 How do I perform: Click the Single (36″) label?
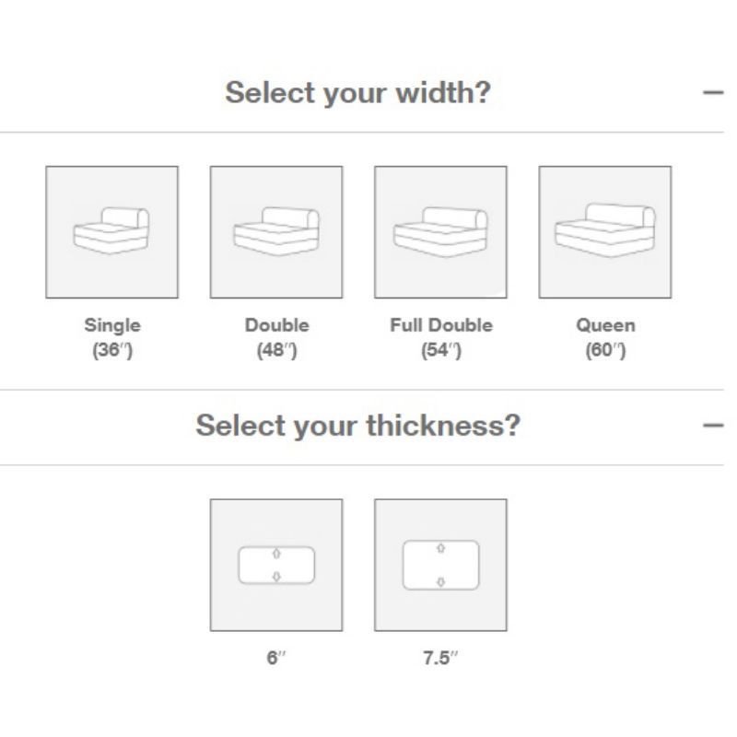[112, 338]
